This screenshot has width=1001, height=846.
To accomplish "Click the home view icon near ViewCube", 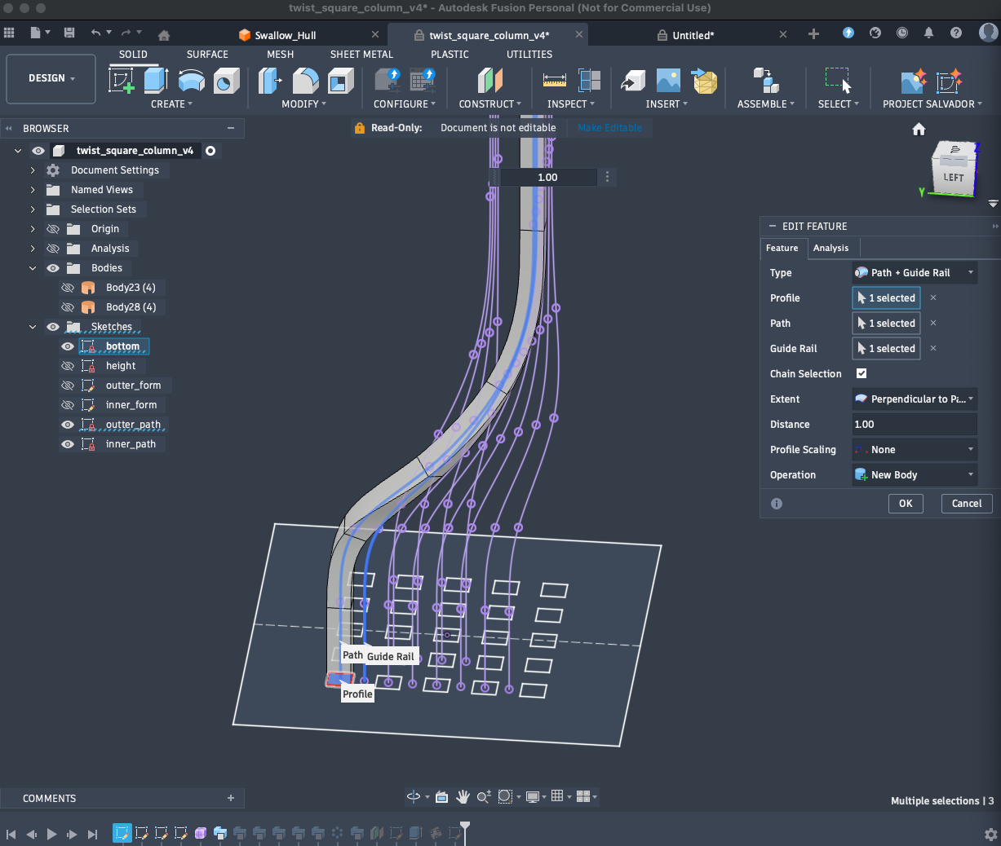I will (x=919, y=130).
